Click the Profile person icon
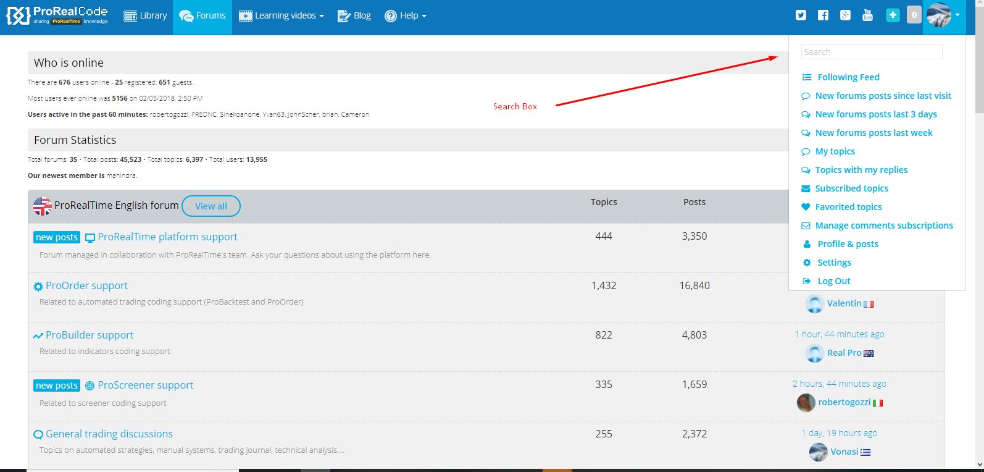This screenshot has width=984, height=472. 806,244
